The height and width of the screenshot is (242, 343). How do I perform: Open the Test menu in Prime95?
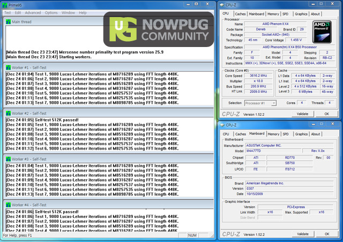click(x=8, y=13)
